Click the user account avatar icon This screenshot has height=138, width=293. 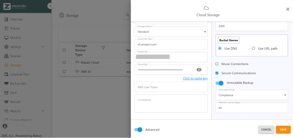tap(5, 126)
